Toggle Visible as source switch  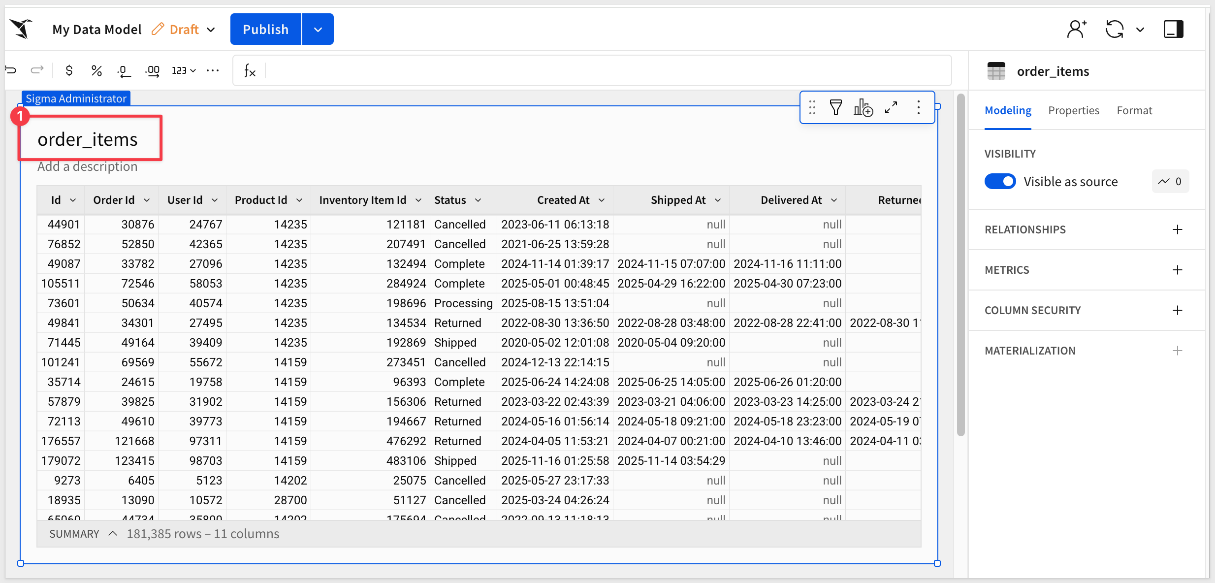[1000, 181]
